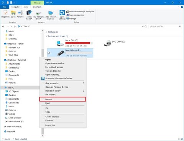Collapse the ribbon with chevron
Screen dimensions: 184x141
click(179, 7)
